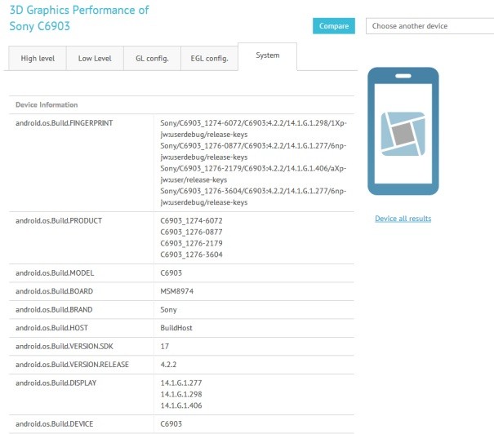Open the Choose another device field
The height and width of the screenshot is (434, 494).
pos(429,26)
